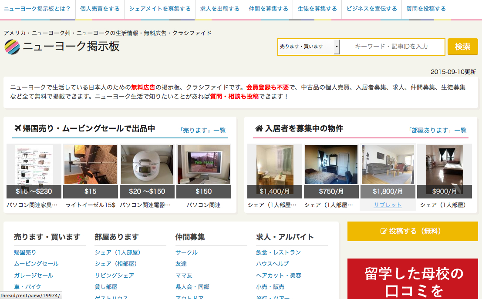Open 個人売買をする menu item
Screen dimensions: 482x299
click(x=100, y=9)
